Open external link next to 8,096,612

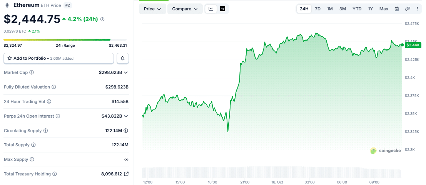click(x=126, y=174)
